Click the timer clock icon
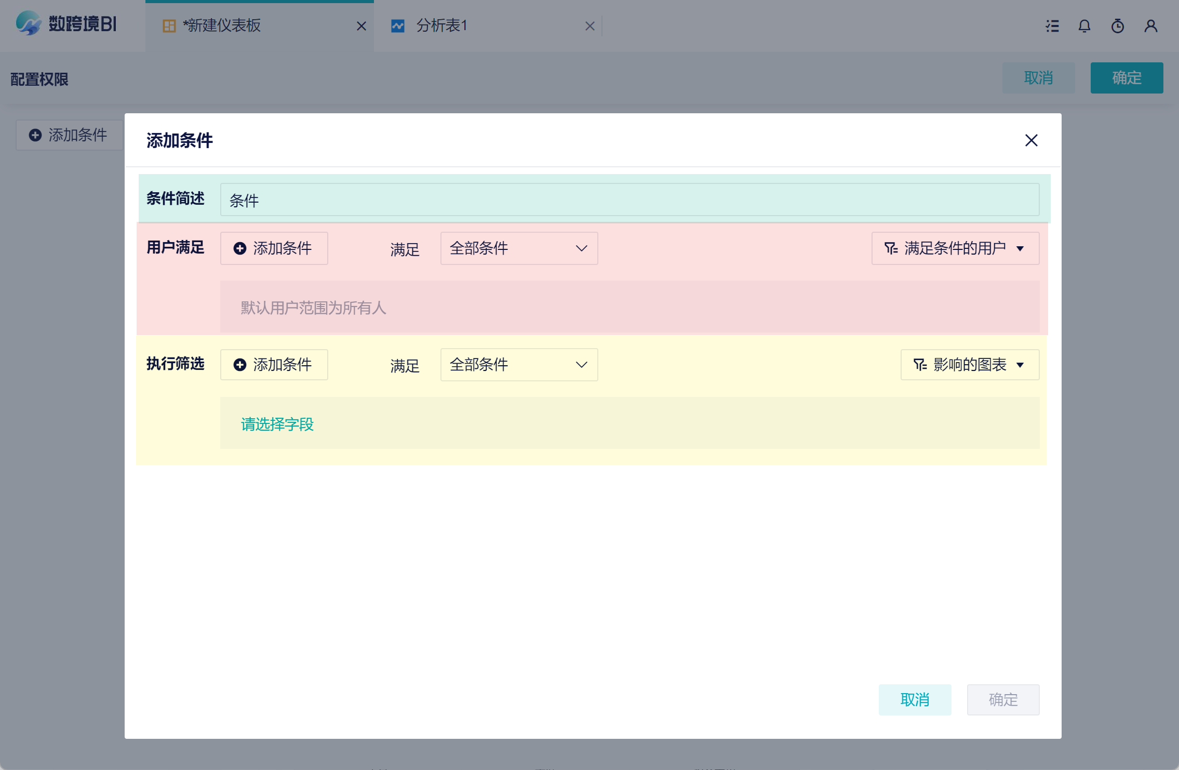This screenshot has height=770, width=1179. [1117, 26]
